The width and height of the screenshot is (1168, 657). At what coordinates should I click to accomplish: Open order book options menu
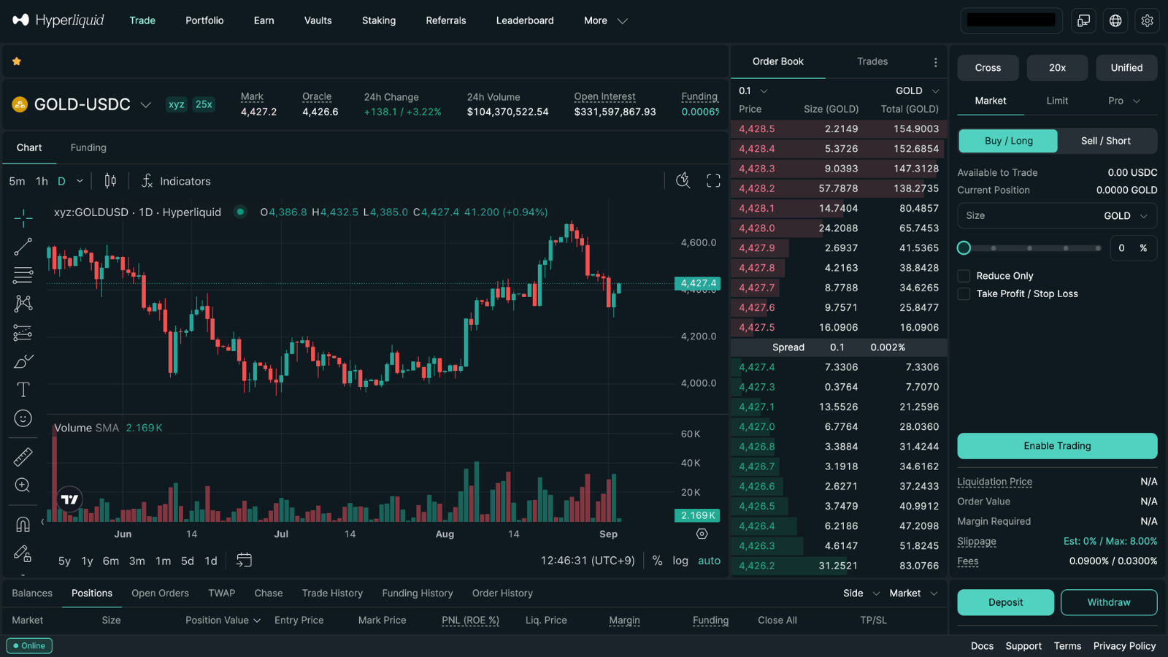936,62
